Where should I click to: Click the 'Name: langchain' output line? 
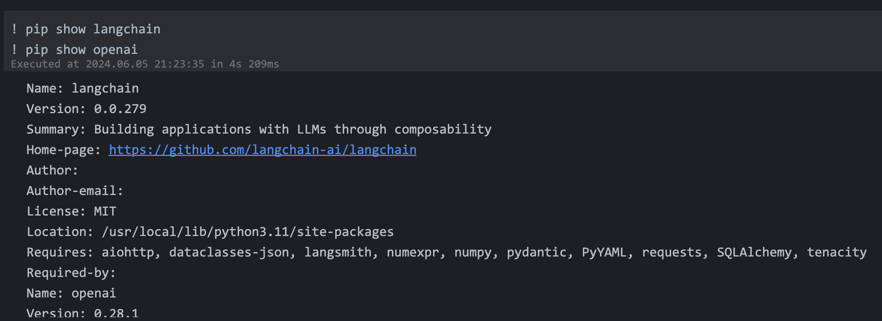point(83,88)
